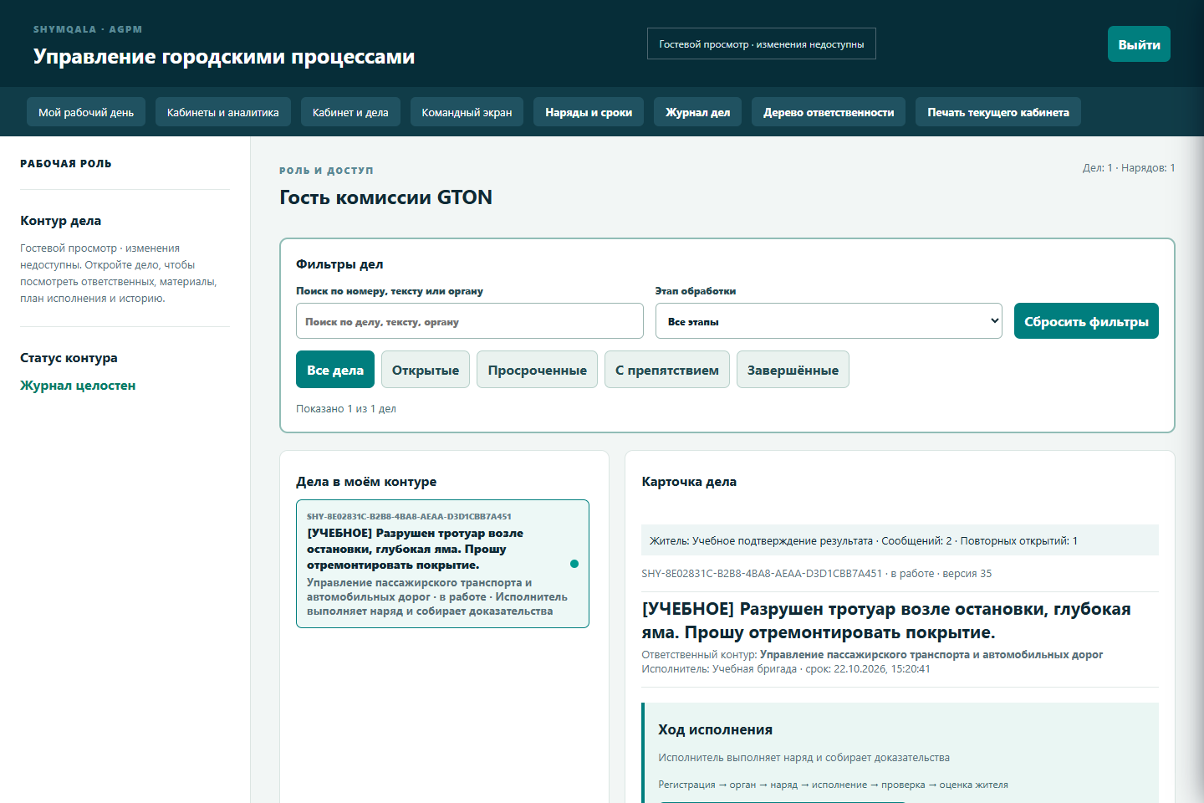Select the Наряды и сроки tab

pos(589,112)
